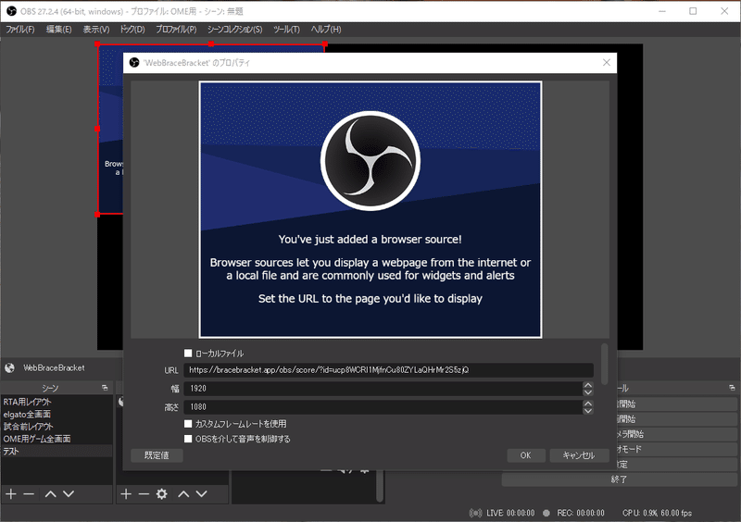Click the browser source preview image
741x522 pixels.
pyautogui.click(x=370, y=210)
